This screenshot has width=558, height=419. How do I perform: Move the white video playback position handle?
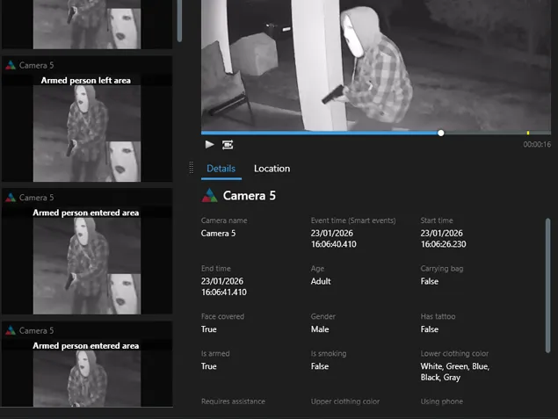[x=441, y=133]
